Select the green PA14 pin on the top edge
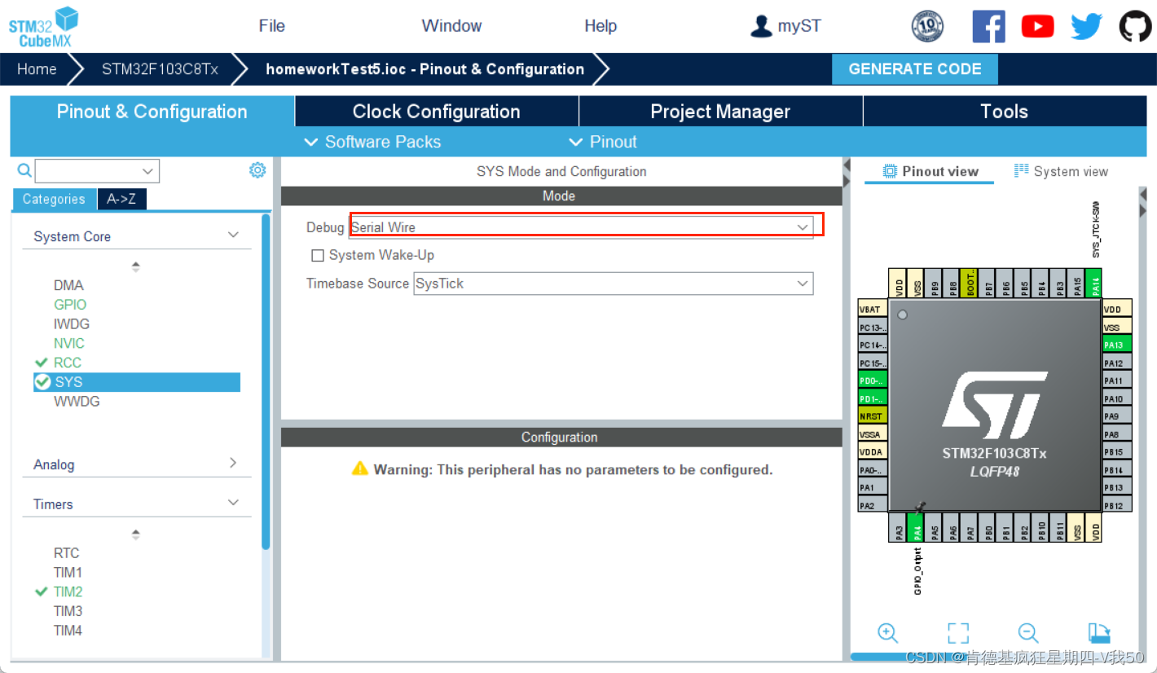 [x=1095, y=284]
